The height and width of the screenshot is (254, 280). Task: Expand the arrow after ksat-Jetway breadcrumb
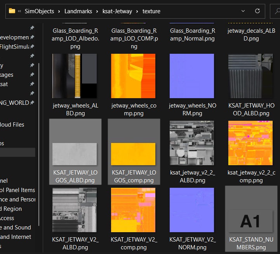pos(137,11)
